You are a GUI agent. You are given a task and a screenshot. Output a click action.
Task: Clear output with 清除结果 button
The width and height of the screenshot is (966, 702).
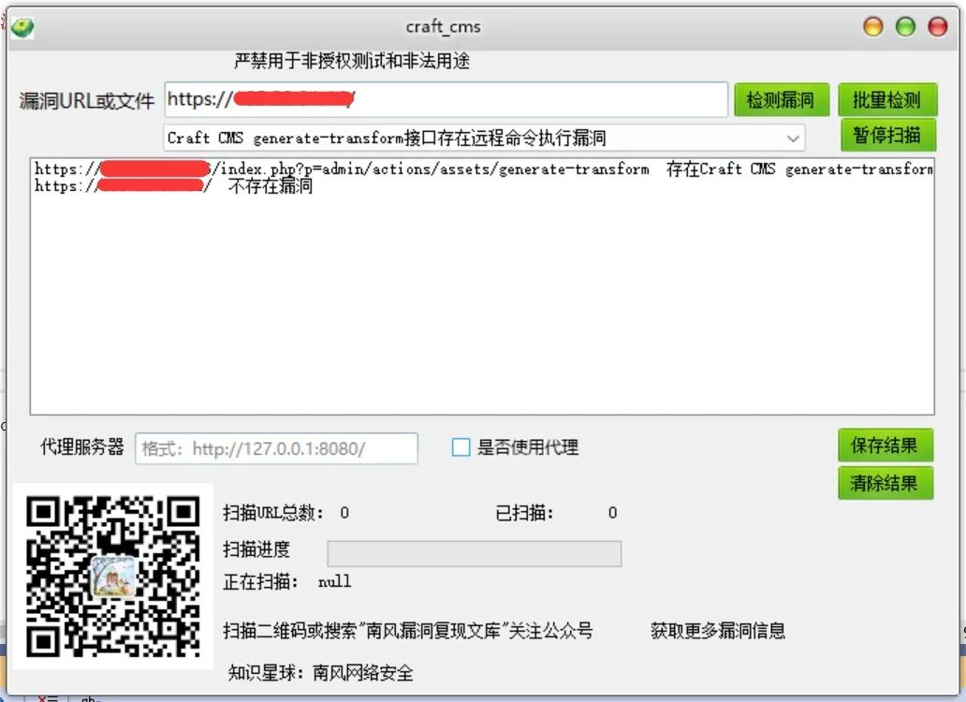tap(885, 483)
